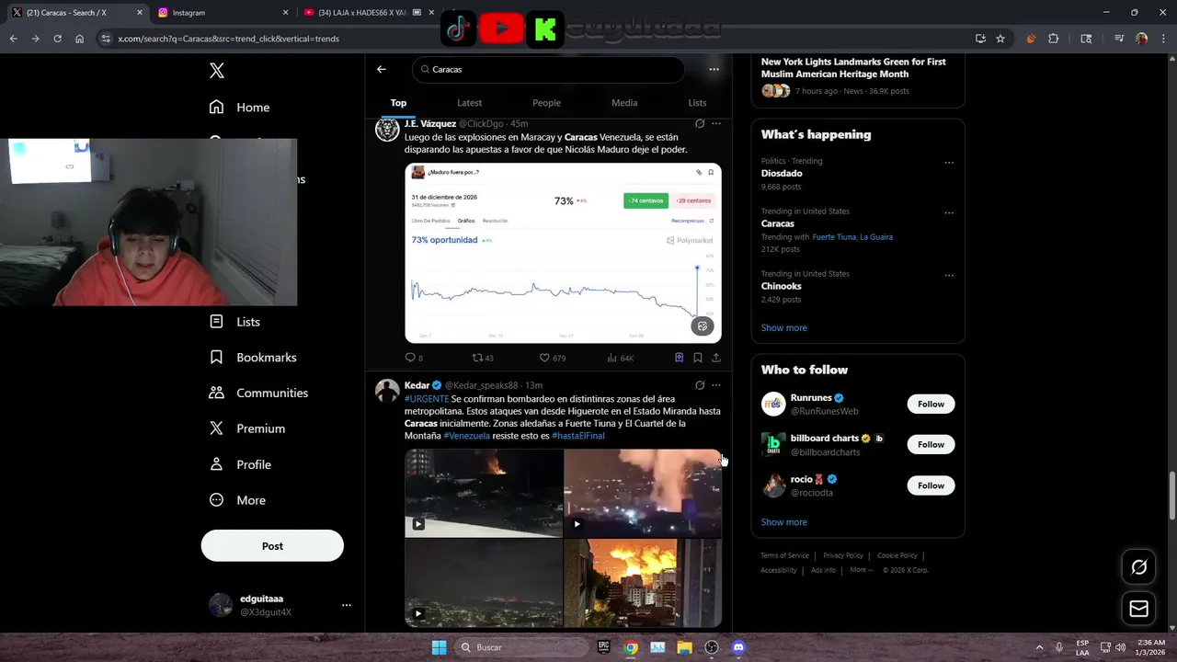Switch to the Instagram browser tab

(x=221, y=13)
